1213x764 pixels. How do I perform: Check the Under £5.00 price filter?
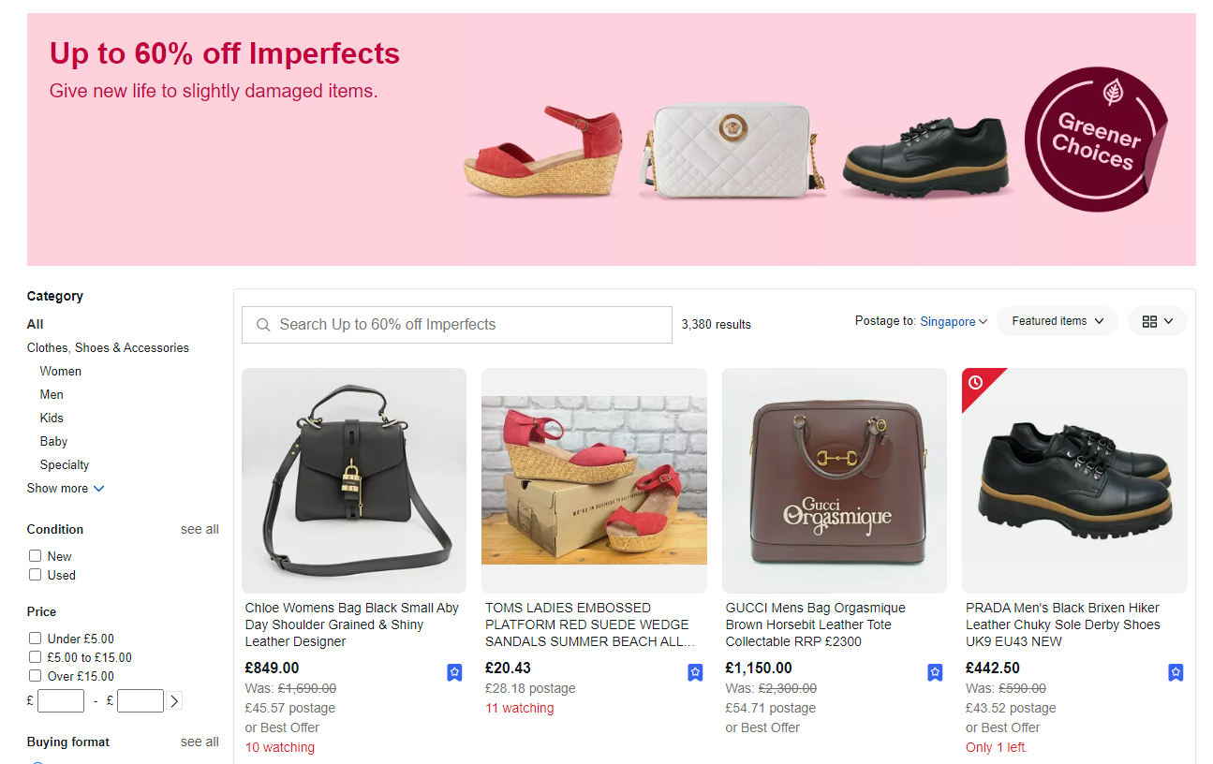(36, 639)
